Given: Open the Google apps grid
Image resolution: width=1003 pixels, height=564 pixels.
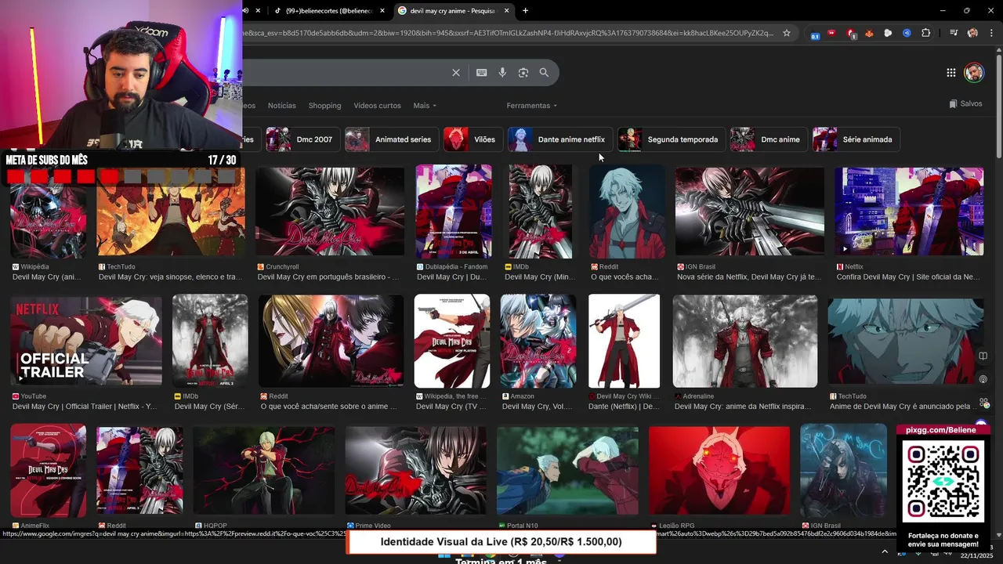Looking at the screenshot, I should click(x=950, y=73).
